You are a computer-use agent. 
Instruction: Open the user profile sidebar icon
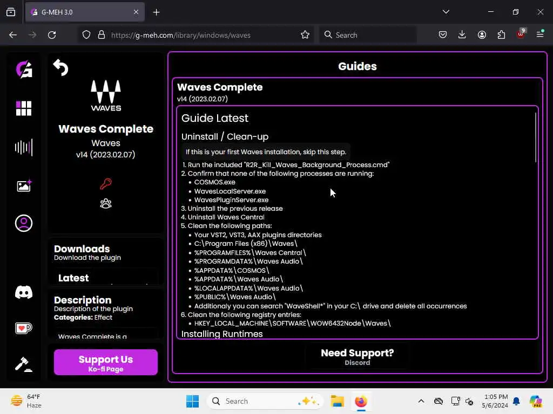tap(24, 223)
